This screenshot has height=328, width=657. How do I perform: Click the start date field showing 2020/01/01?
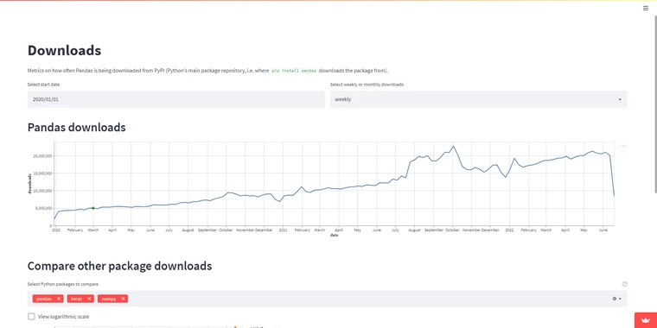pyautogui.click(x=176, y=99)
